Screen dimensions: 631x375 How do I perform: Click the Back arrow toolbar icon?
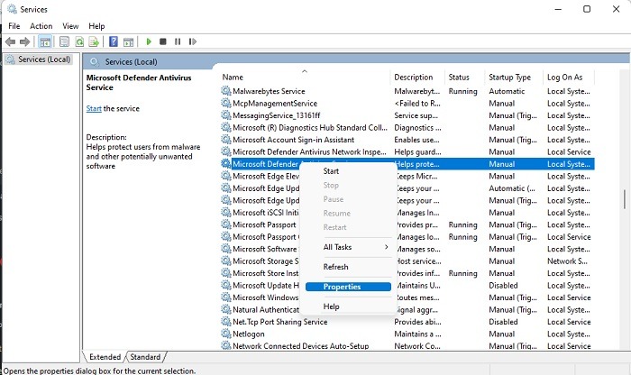11,41
